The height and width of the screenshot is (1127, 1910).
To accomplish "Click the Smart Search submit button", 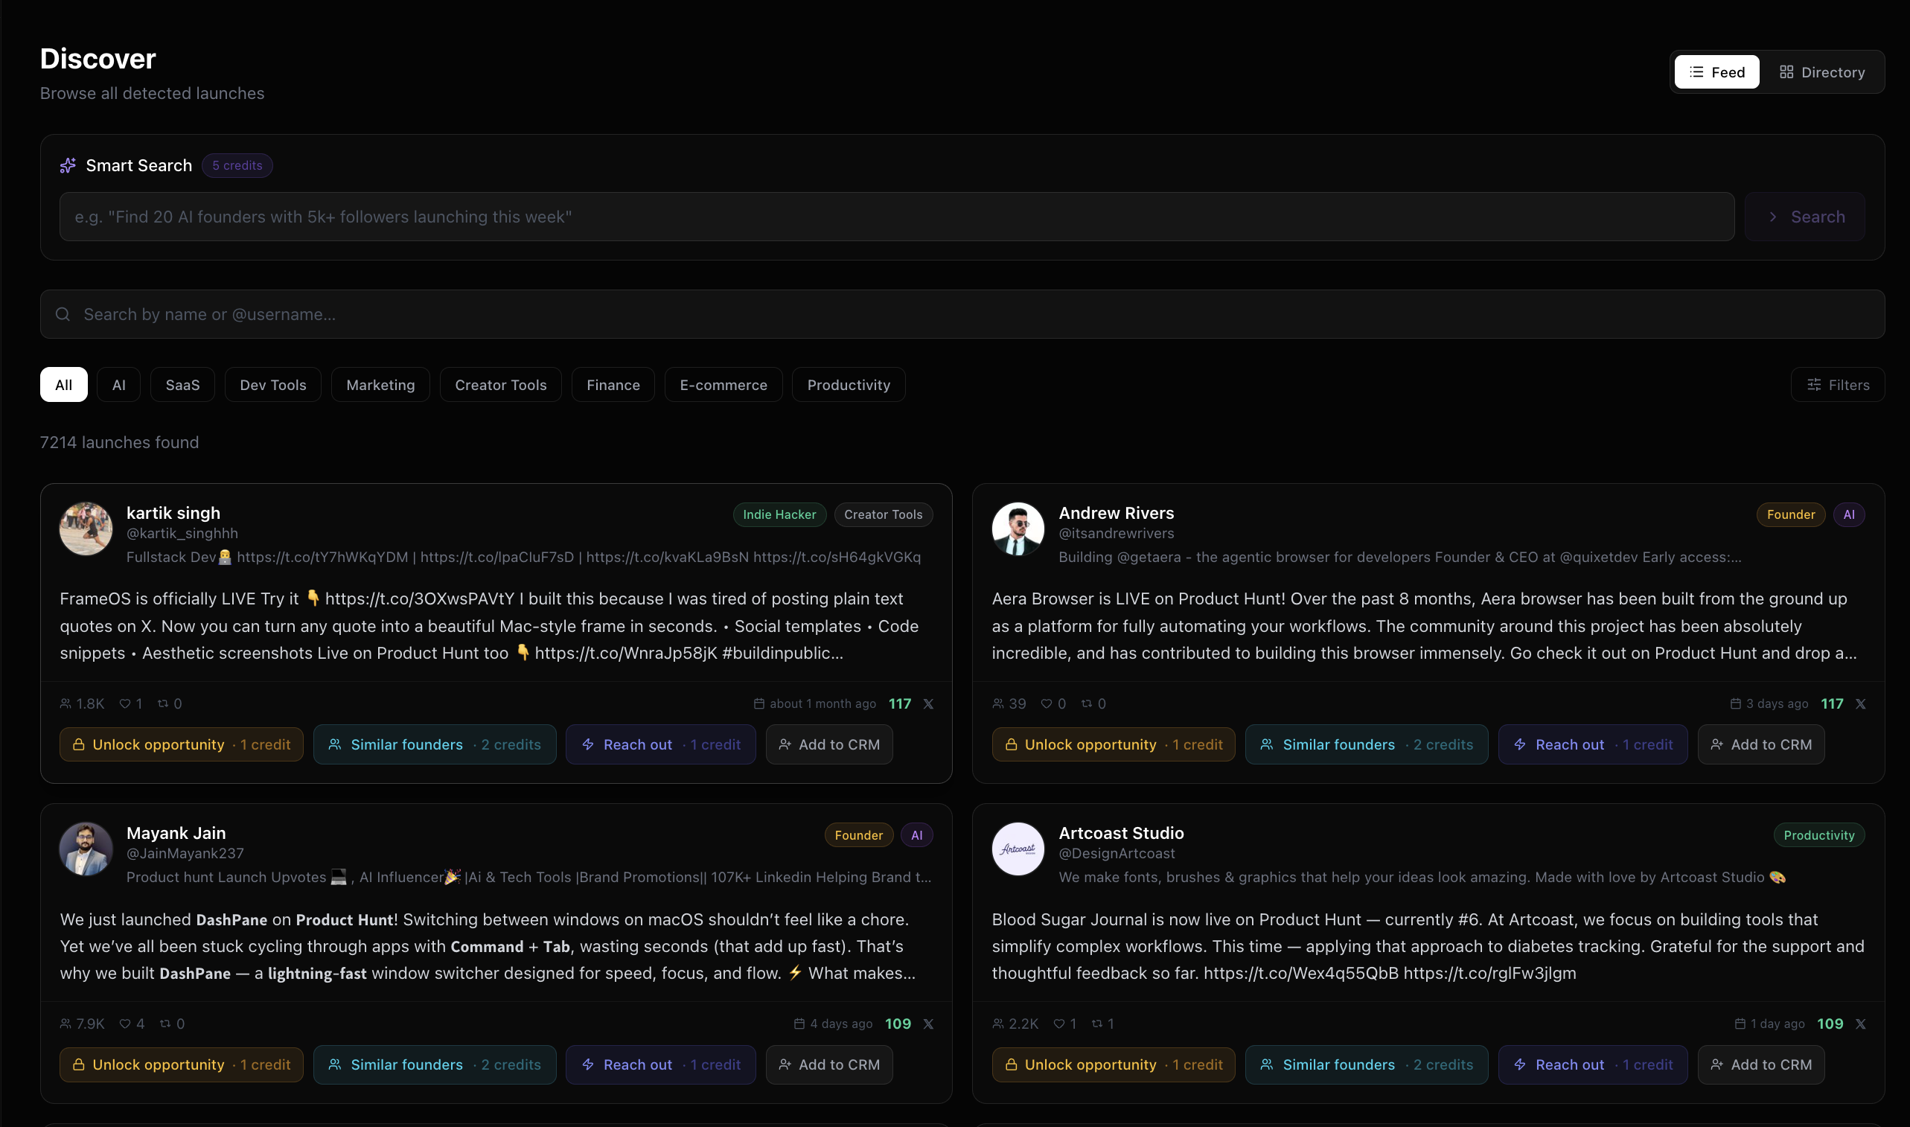I will (1804, 217).
